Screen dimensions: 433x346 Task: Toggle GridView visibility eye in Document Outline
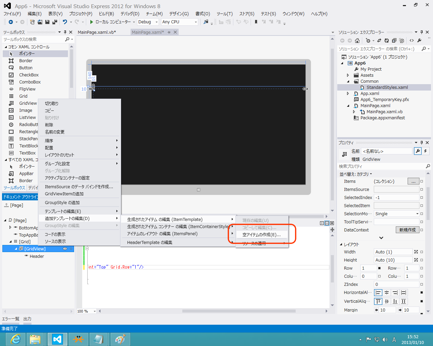coord(65,249)
